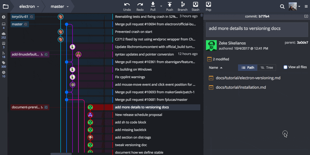Click commit hash b77fe4
The width and height of the screenshot is (310, 155).
tap(264, 16)
